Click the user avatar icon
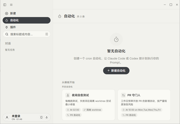 [7, 117]
